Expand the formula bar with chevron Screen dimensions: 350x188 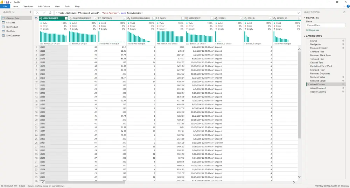pyautogui.click(x=299, y=13)
